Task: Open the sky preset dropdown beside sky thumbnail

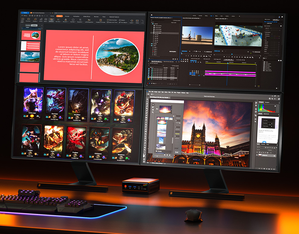Action: (172, 109)
